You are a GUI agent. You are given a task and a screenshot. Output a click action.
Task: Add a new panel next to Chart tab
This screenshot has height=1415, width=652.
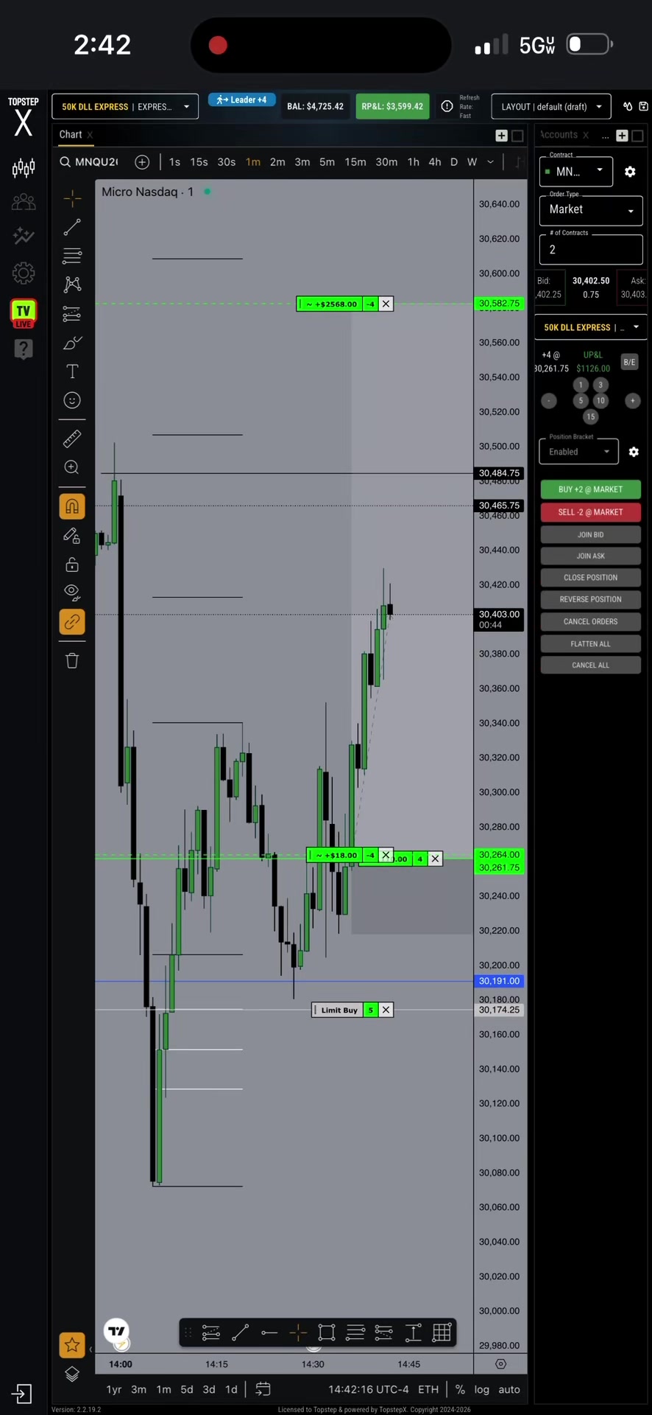pos(501,136)
